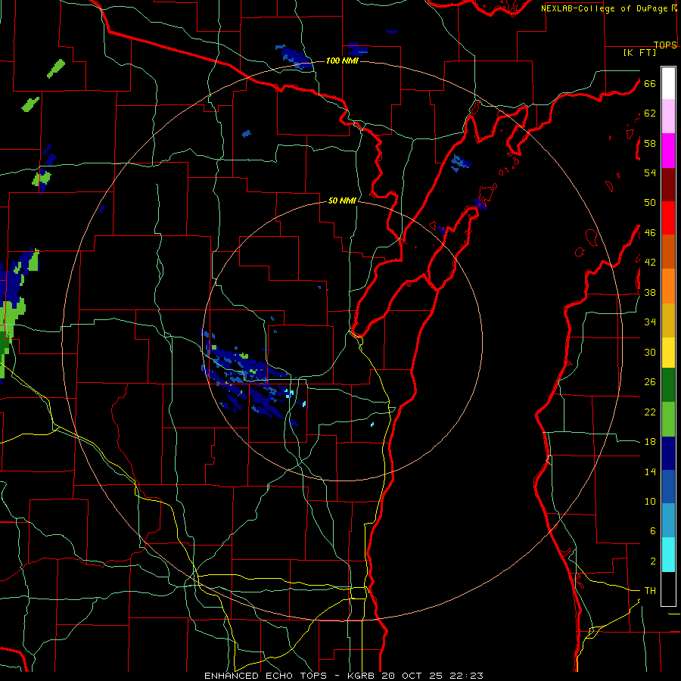Click the "62" legend value

(x=650, y=113)
